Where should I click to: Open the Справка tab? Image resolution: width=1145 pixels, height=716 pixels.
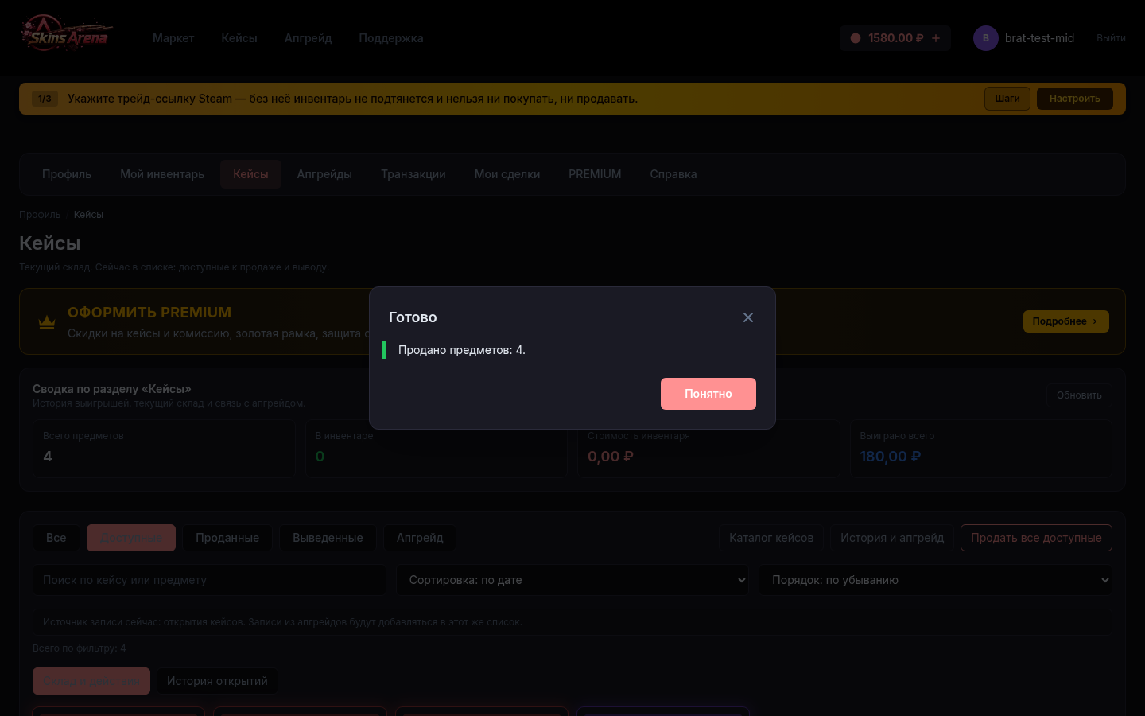[x=673, y=174]
